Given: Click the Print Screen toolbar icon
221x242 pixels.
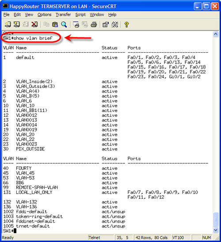Looking at the screenshot, I should pos(76,24).
